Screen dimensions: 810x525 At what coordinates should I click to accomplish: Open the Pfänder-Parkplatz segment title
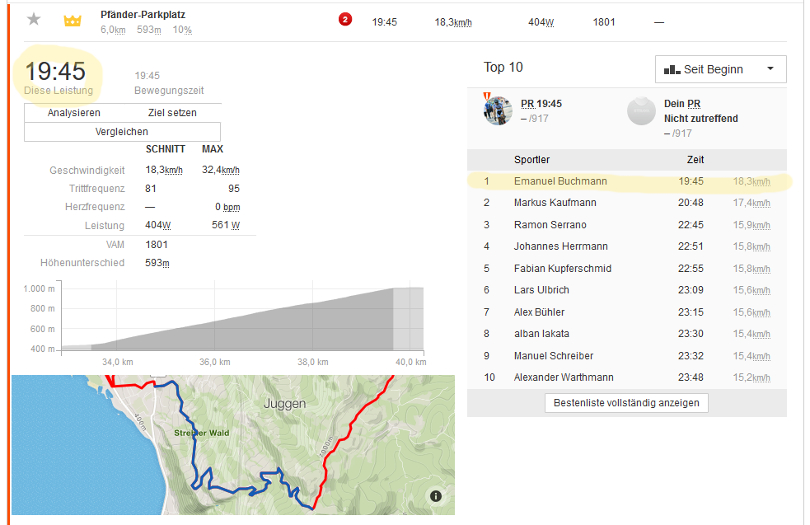pyautogui.click(x=143, y=15)
